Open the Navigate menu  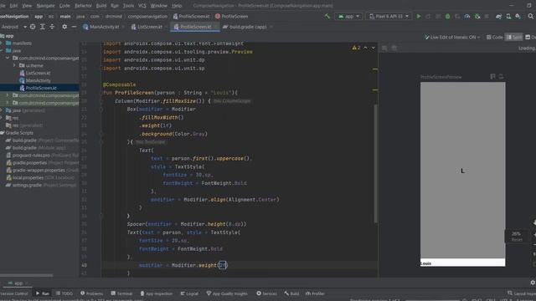[x=45, y=6]
